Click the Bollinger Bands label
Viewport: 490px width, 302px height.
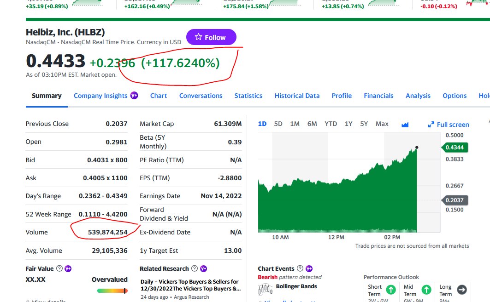coord(296,286)
